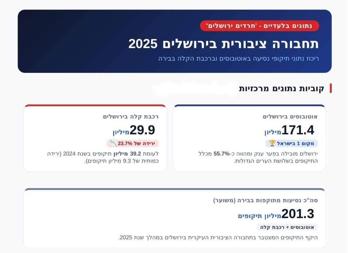Click the 171.4 million figure
Image resolution: width=348 pixels, height=253 pixels.
[x=289, y=130]
